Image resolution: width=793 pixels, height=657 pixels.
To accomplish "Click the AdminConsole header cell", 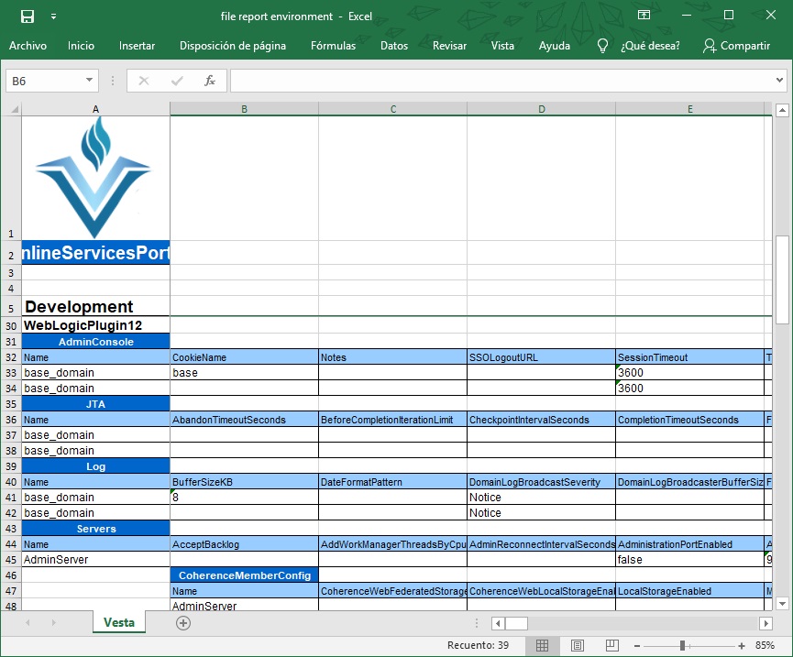I will 95,341.
